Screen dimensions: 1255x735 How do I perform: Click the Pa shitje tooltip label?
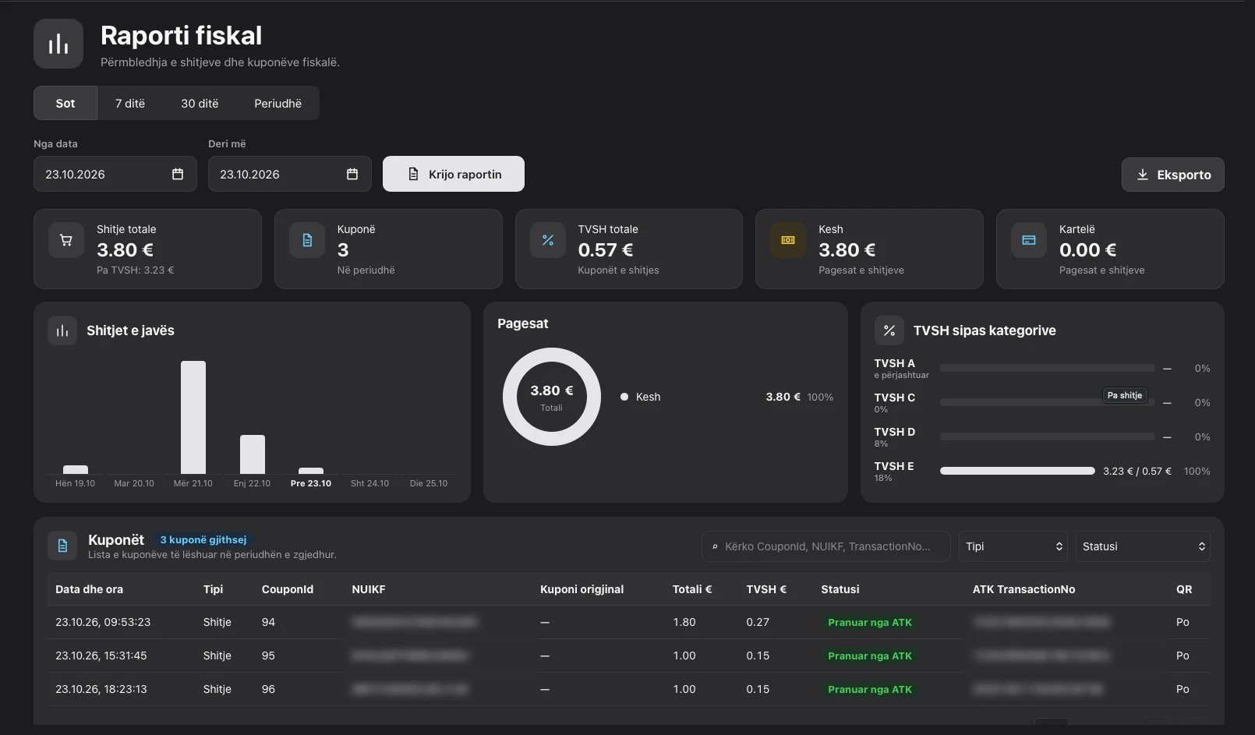[1125, 395]
